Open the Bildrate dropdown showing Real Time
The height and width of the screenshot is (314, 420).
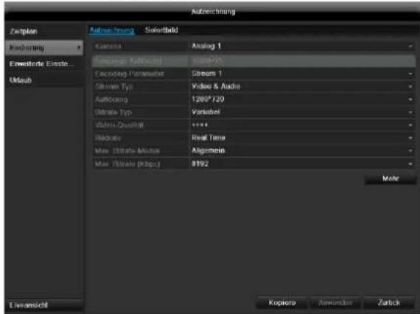(x=302, y=138)
